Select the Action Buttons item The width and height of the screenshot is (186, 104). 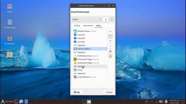pyautogui.click(x=90, y=77)
